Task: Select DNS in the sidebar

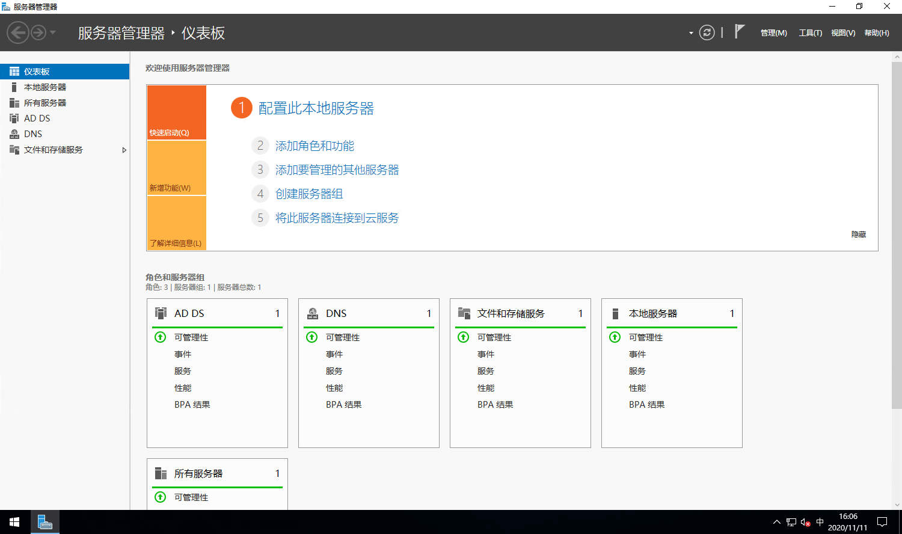Action: 64,134
